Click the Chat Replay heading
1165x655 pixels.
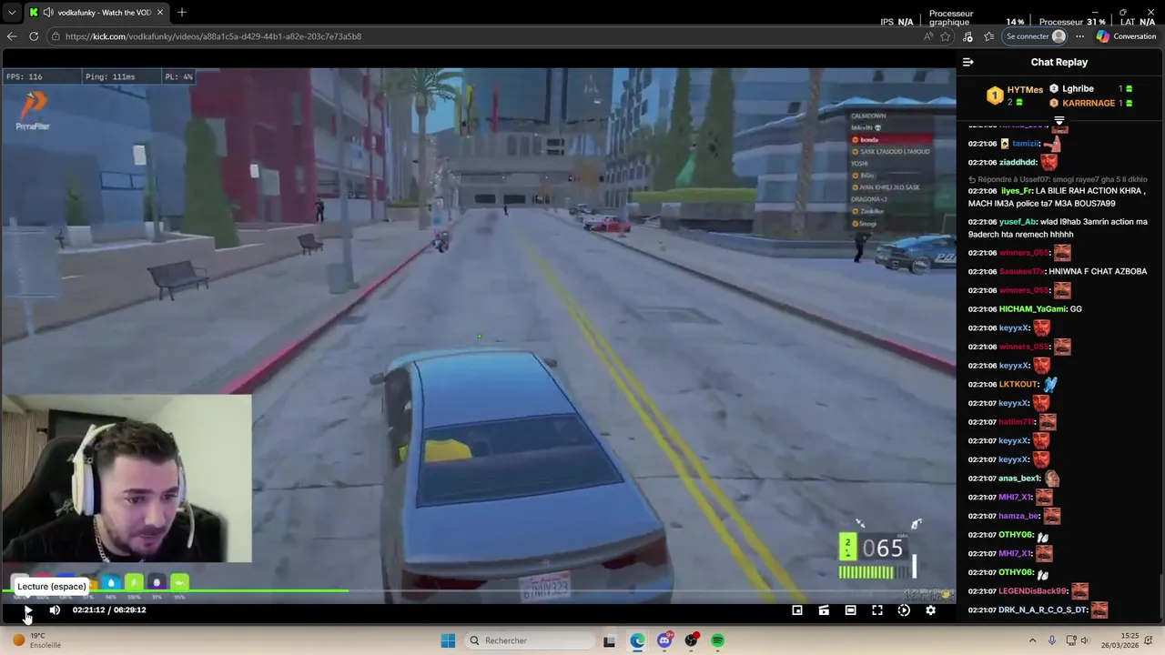pyautogui.click(x=1059, y=62)
